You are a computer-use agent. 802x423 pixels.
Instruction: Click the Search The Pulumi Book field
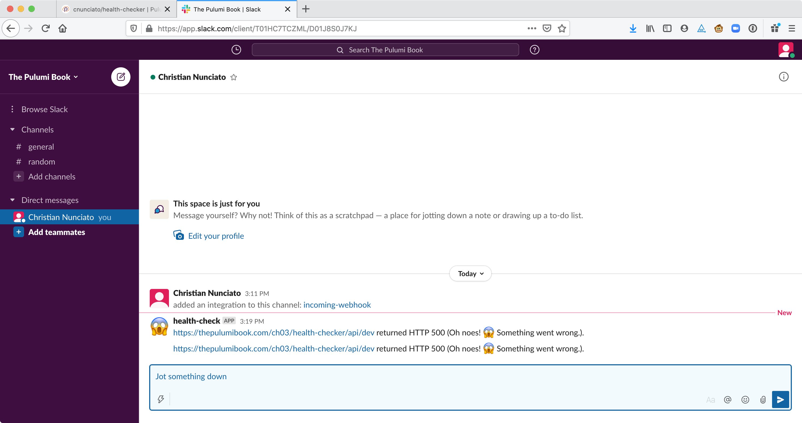pos(385,50)
